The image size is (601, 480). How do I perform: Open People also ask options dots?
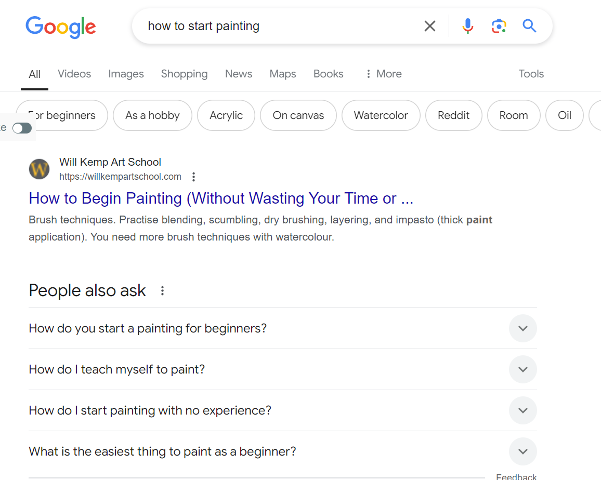(x=162, y=291)
